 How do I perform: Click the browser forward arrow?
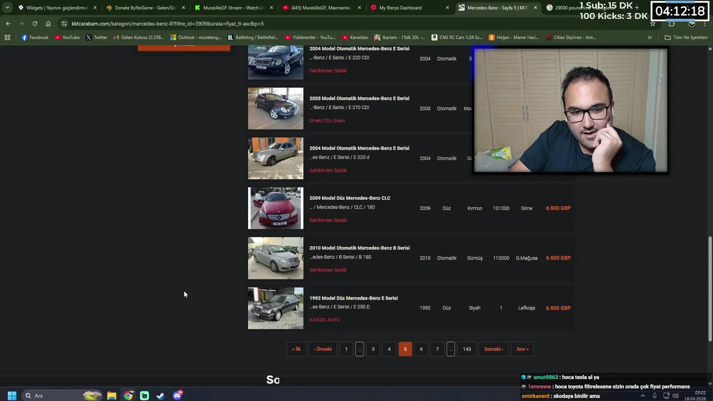[x=21, y=23]
